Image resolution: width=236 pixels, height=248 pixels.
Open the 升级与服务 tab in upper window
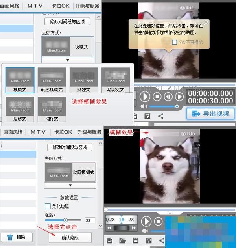[x=87, y=6]
